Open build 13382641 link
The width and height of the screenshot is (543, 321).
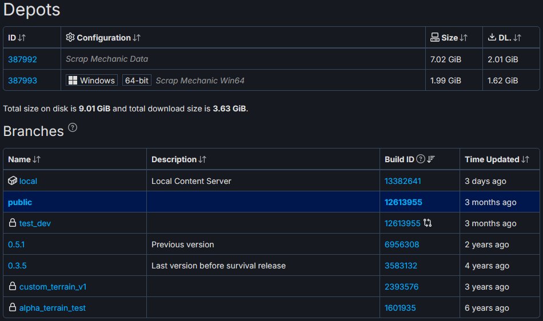403,181
